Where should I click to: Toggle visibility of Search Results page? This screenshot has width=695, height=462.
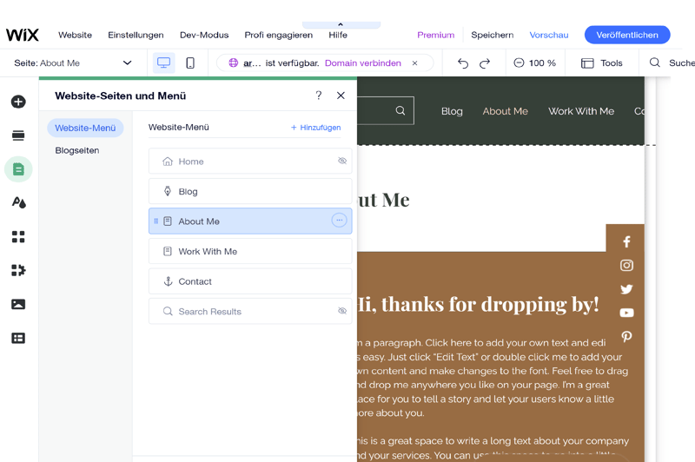[342, 311]
